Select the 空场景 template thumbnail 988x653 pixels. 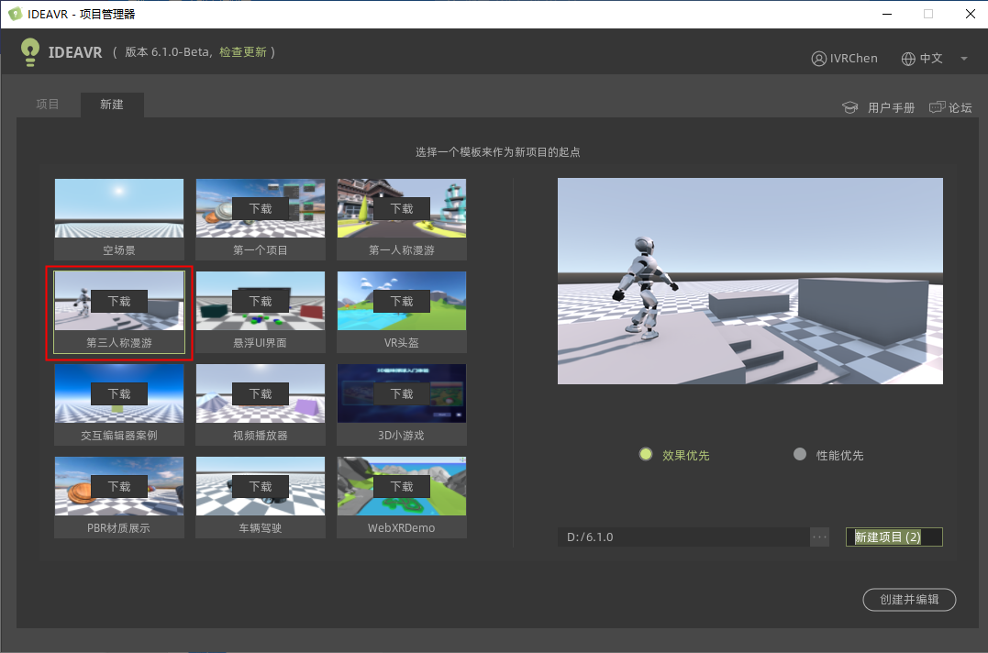click(119, 208)
